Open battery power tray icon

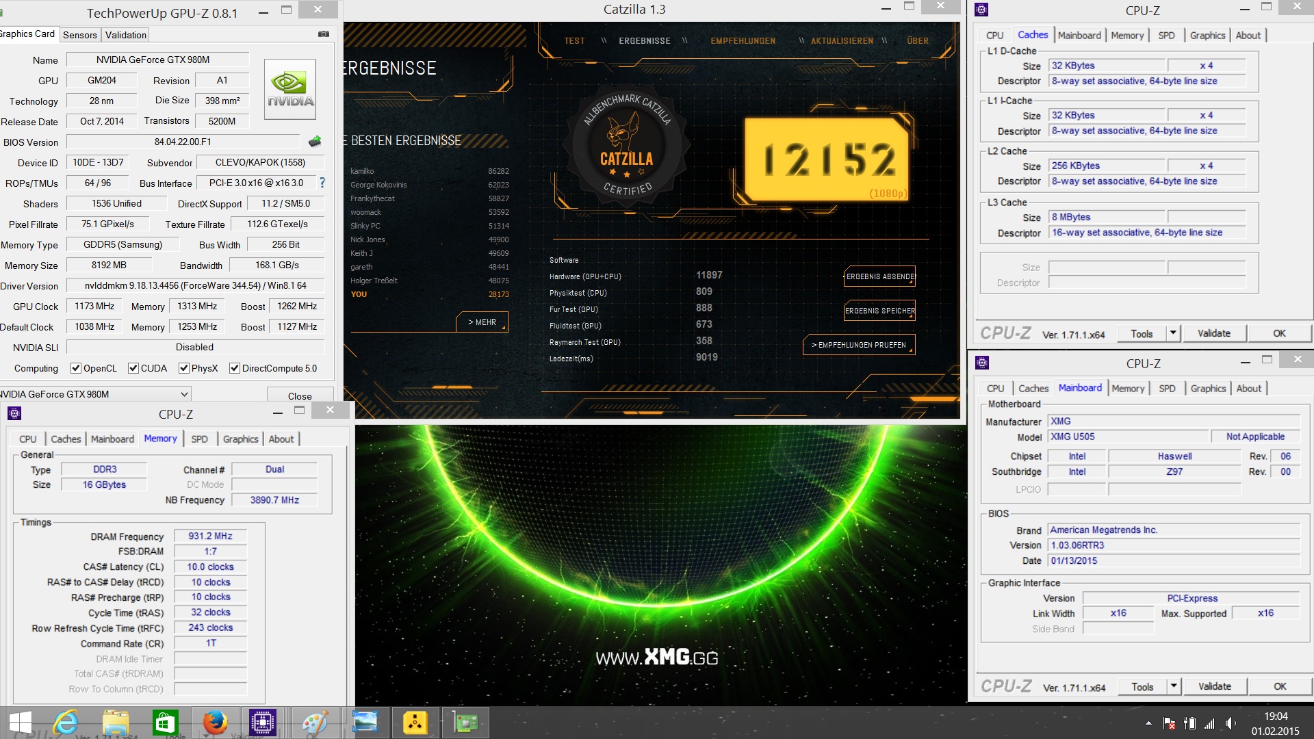coord(1189,723)
